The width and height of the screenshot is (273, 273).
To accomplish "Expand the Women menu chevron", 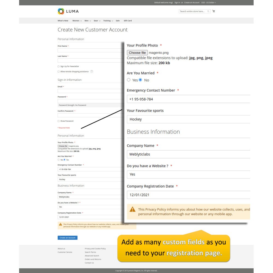I will tap(81, 21).
